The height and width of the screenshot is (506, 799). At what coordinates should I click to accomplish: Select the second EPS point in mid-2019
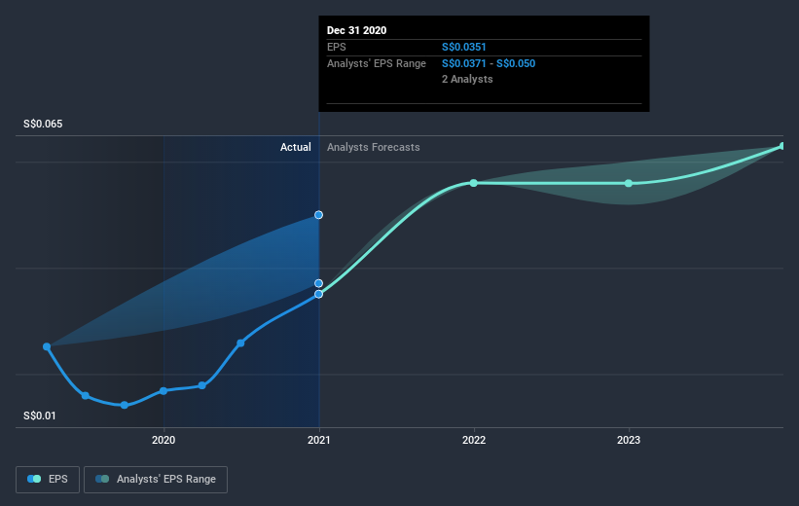point(86,396)
